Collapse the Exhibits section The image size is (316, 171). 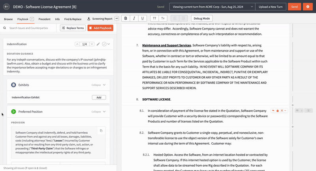98,85
